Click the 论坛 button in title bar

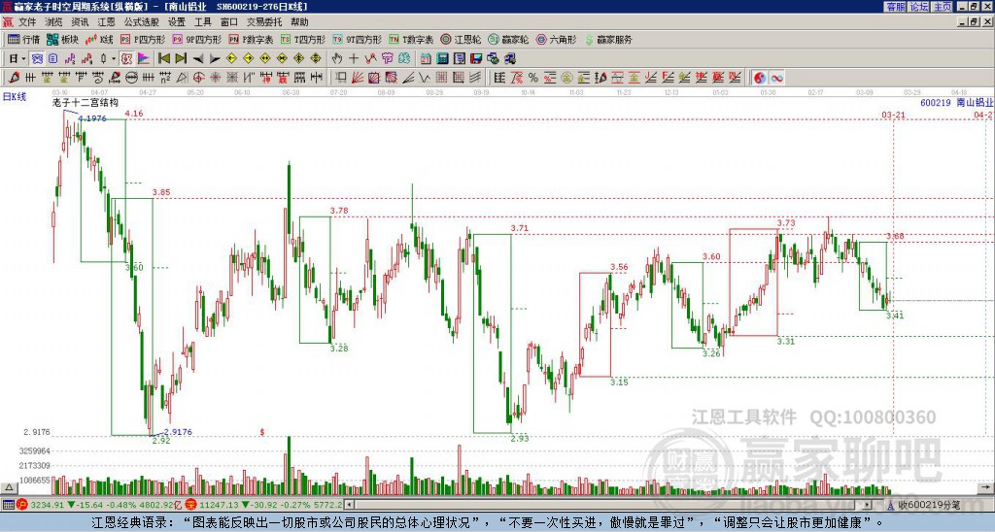918,7
